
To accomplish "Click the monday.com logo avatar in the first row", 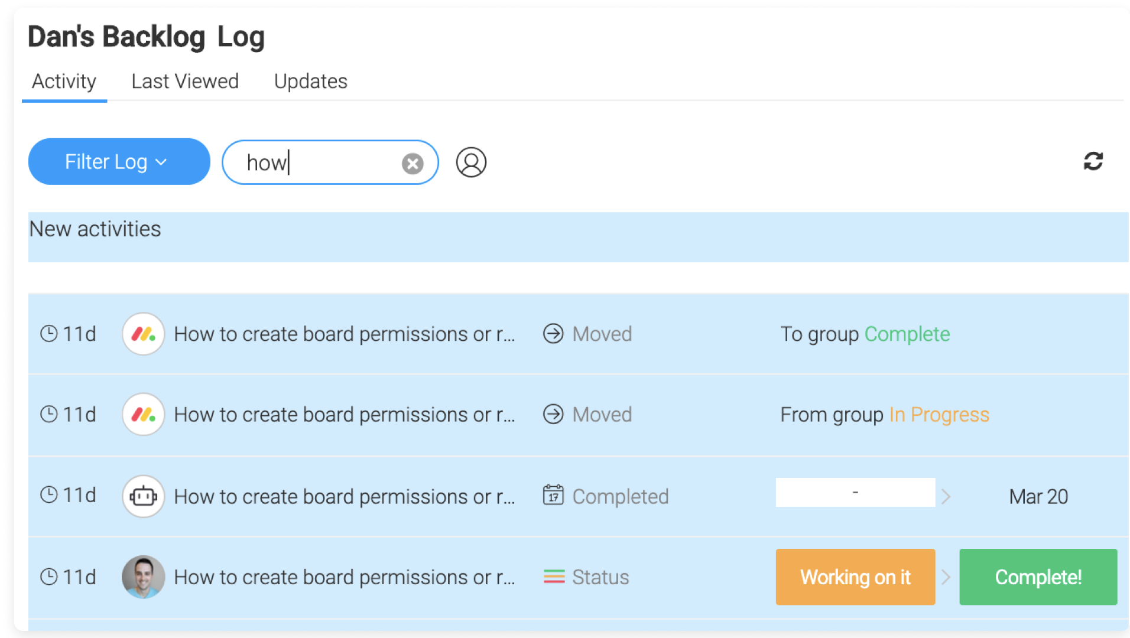I will [x=143, y=334].
